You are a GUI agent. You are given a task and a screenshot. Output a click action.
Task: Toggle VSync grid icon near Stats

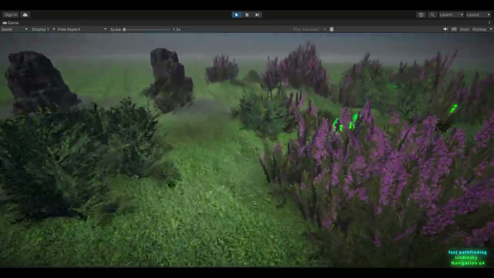(454, 29)
